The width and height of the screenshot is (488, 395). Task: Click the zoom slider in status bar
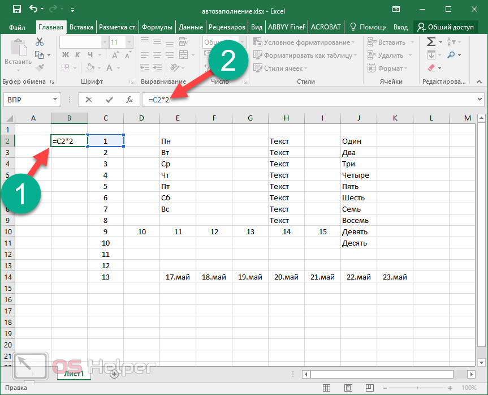point(417,388)
